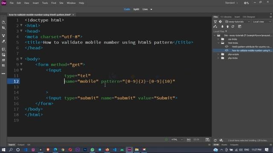This screenshot has height=153, width=273.
Task: Open the bottom output panel options menu icon
Action: (x=209, y=144)
